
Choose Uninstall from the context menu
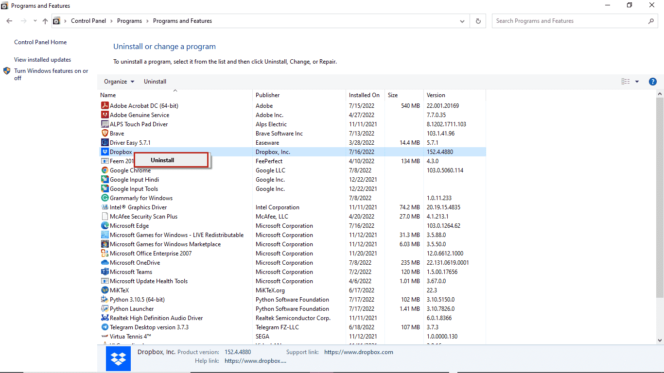click(x=171, y=160)
